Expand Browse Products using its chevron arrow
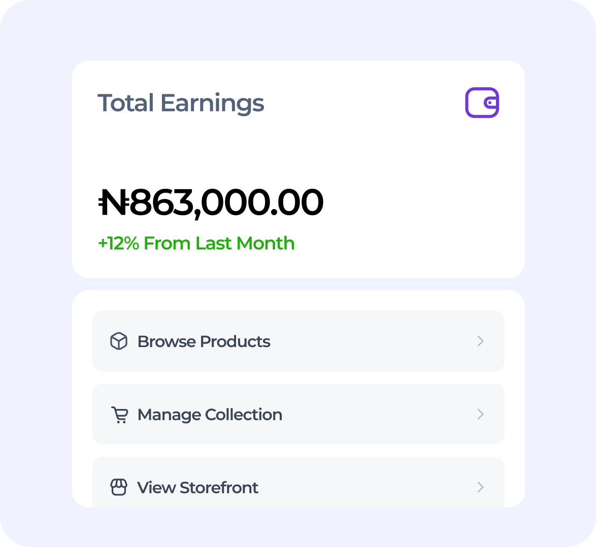596x547 pixels. (x=480, y=341)
